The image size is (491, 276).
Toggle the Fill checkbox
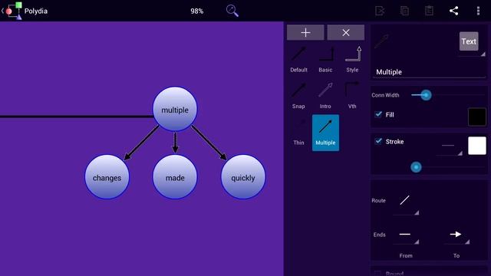click(378, 114)
